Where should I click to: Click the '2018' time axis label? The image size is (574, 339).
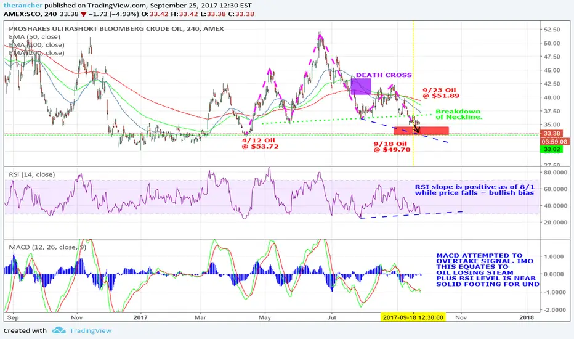tap(527, 317)
